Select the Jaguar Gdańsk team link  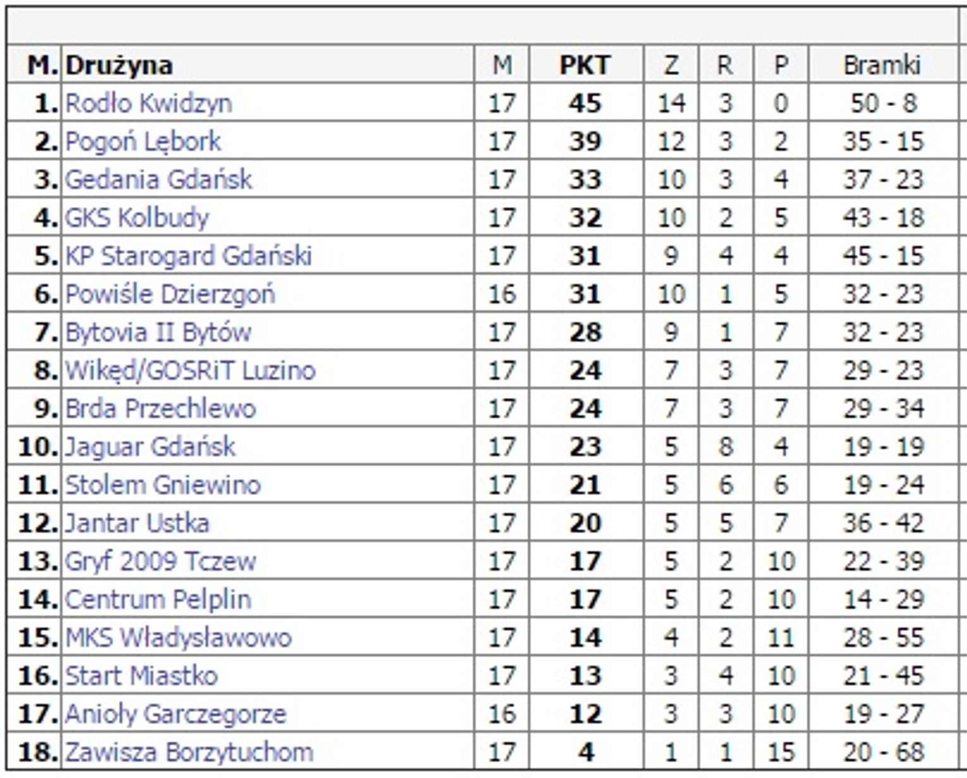pos(150,447)
